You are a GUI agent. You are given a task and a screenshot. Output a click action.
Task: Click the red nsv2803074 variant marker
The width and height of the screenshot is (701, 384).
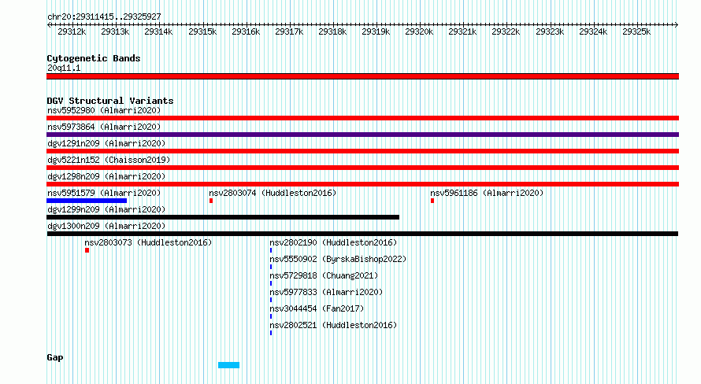coord(211,201)
